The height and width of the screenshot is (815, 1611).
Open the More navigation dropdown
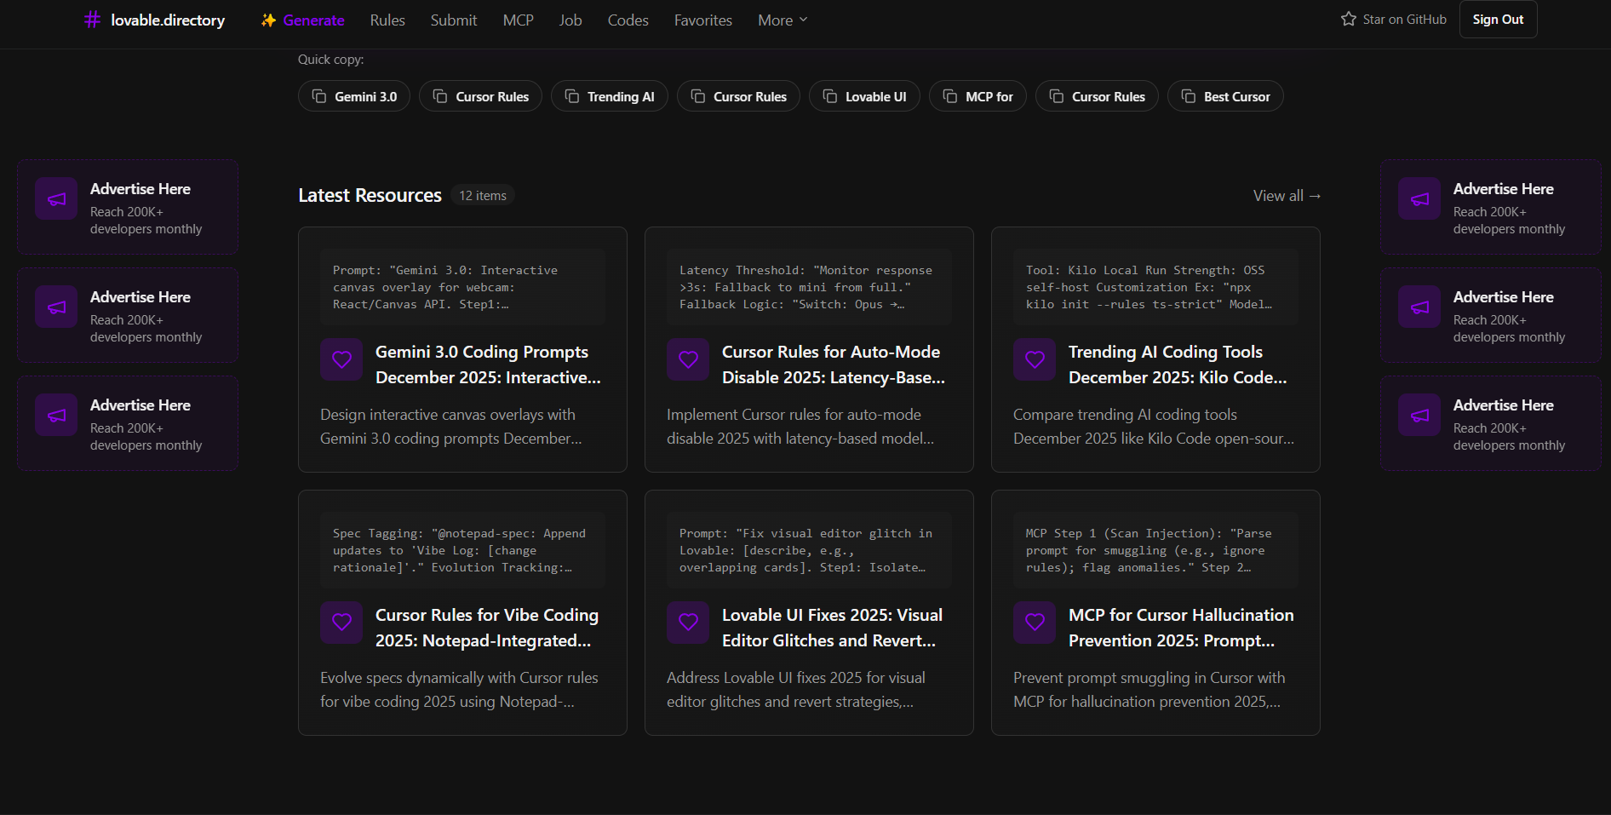781,20
